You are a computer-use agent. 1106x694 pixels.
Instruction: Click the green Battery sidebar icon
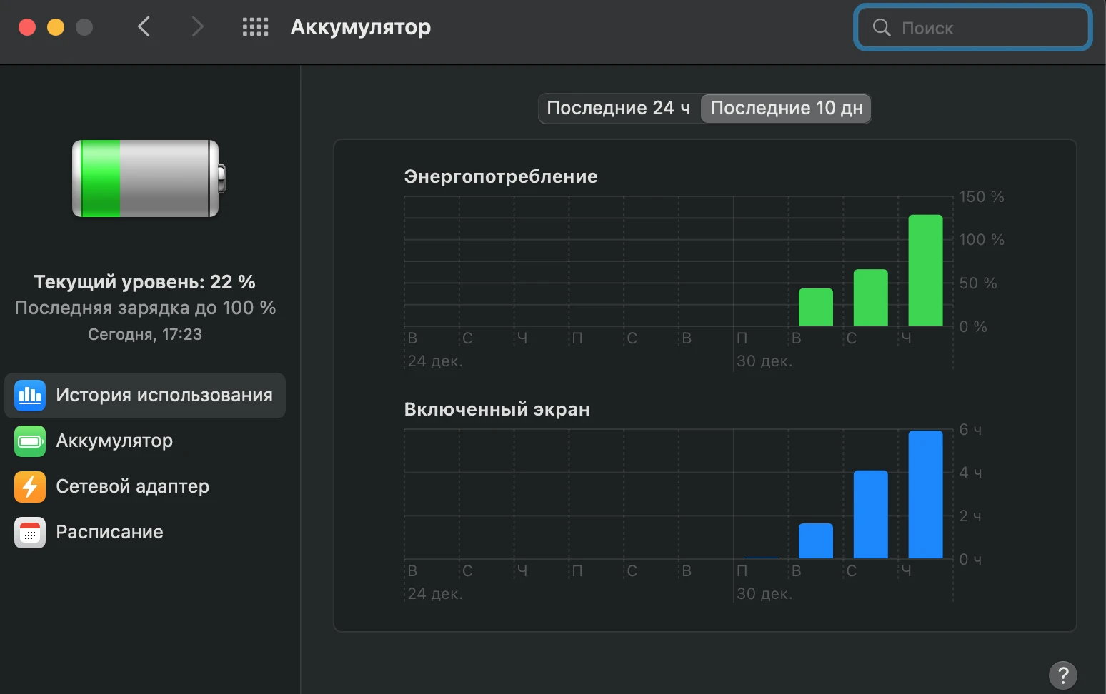click(x=30, y=441)
